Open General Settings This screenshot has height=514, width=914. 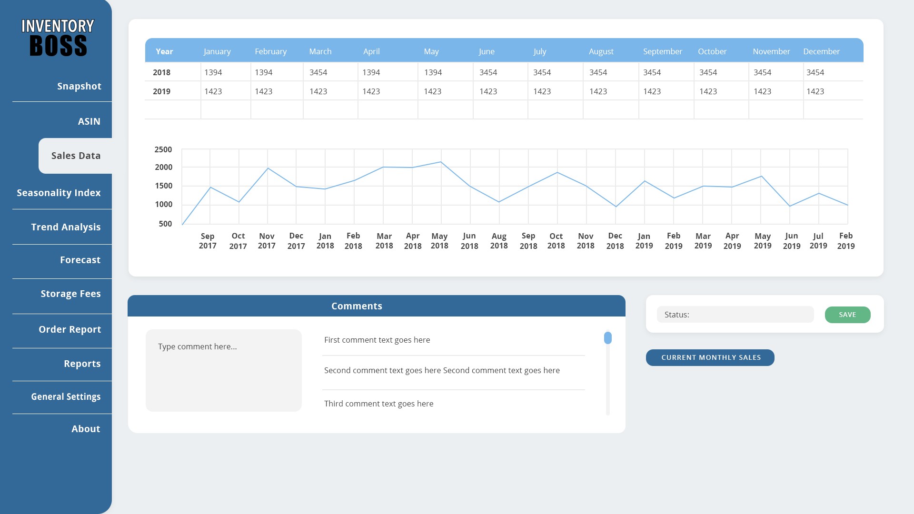[x=66, y=396]
